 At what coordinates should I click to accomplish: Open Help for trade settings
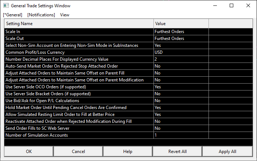click(128, 152)
